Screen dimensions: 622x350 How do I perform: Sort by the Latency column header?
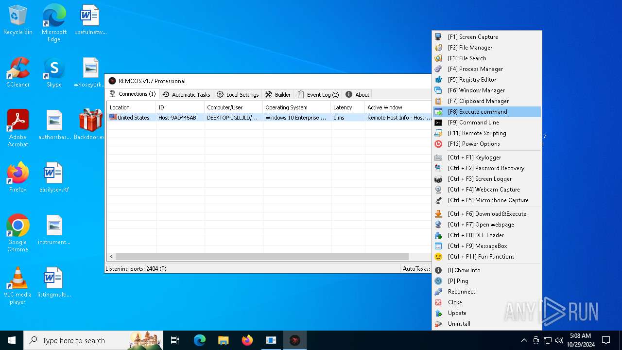pyautogui.click(x=347, y=107)
